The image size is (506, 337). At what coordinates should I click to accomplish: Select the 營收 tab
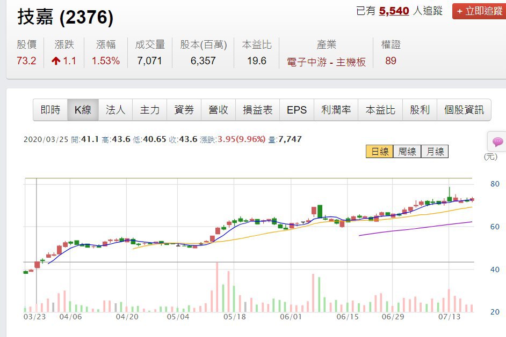(219, 110)
